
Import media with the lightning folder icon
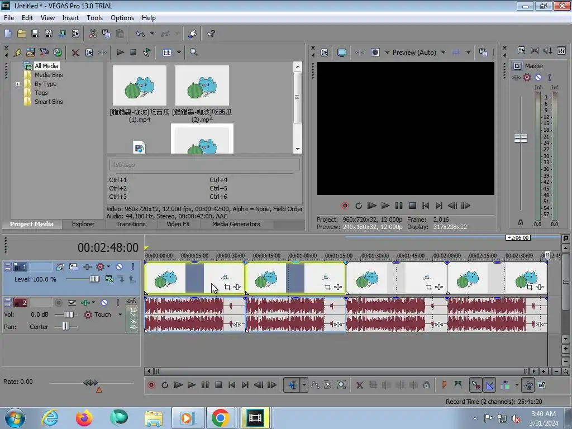click(x=17, y=53)
